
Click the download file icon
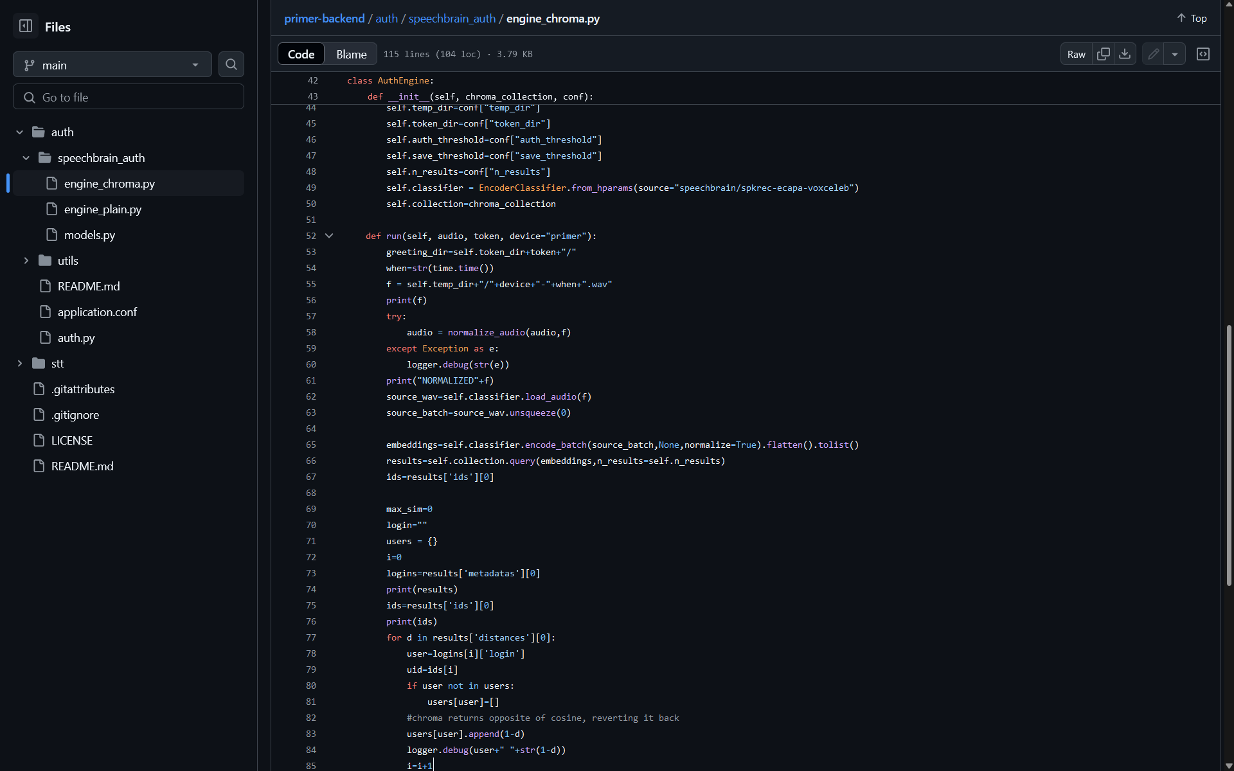(1125, 54)
